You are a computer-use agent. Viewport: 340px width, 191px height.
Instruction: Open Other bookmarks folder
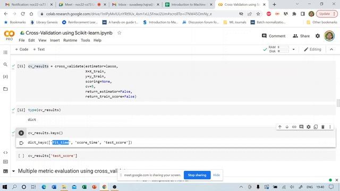[322, 22]
